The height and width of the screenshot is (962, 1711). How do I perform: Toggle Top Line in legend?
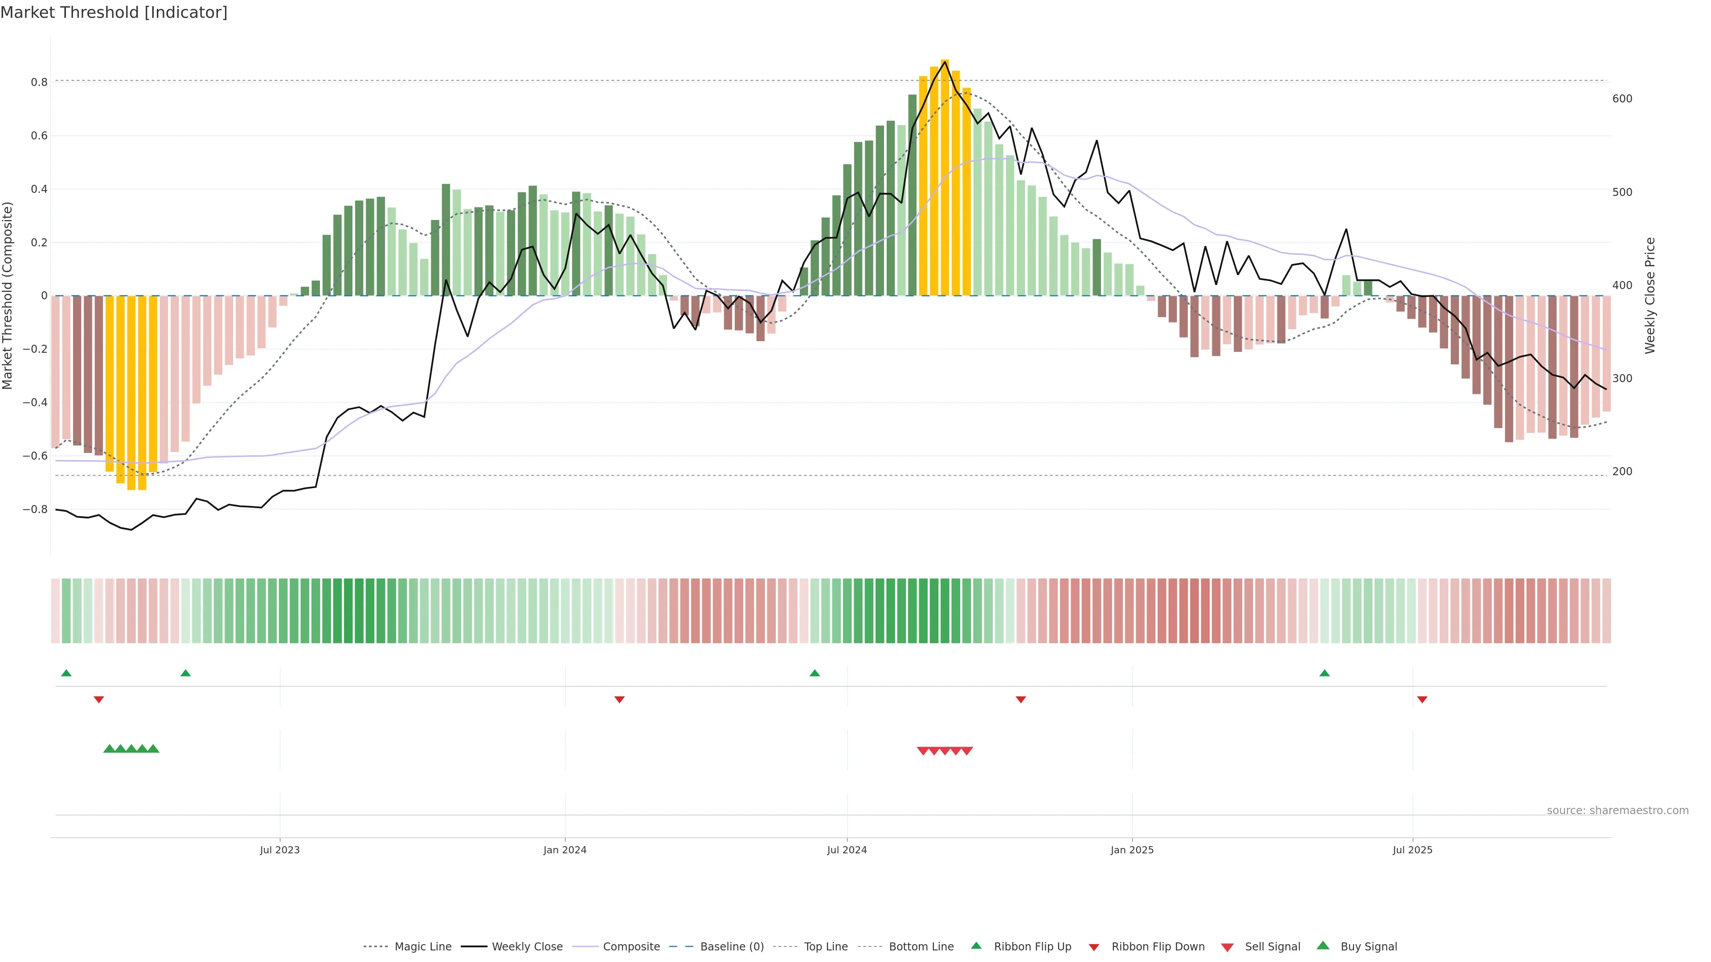(x=826, y=947)
